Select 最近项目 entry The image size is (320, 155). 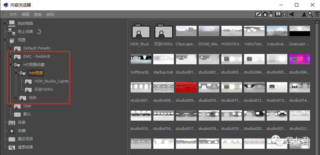(25, 139)
